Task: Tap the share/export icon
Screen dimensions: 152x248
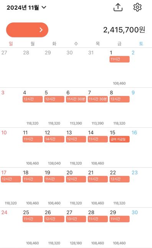Action: click(x=118, y=7)
